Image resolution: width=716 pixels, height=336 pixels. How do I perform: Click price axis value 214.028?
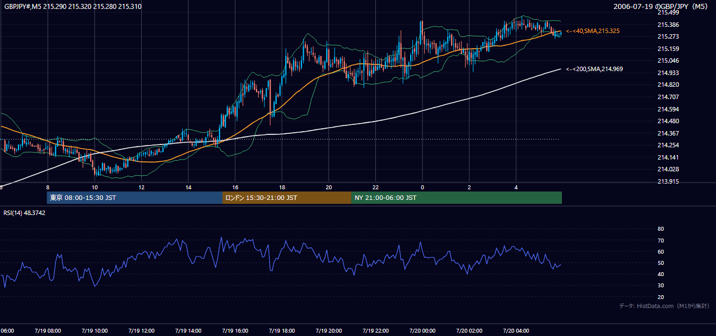point(668,169)
